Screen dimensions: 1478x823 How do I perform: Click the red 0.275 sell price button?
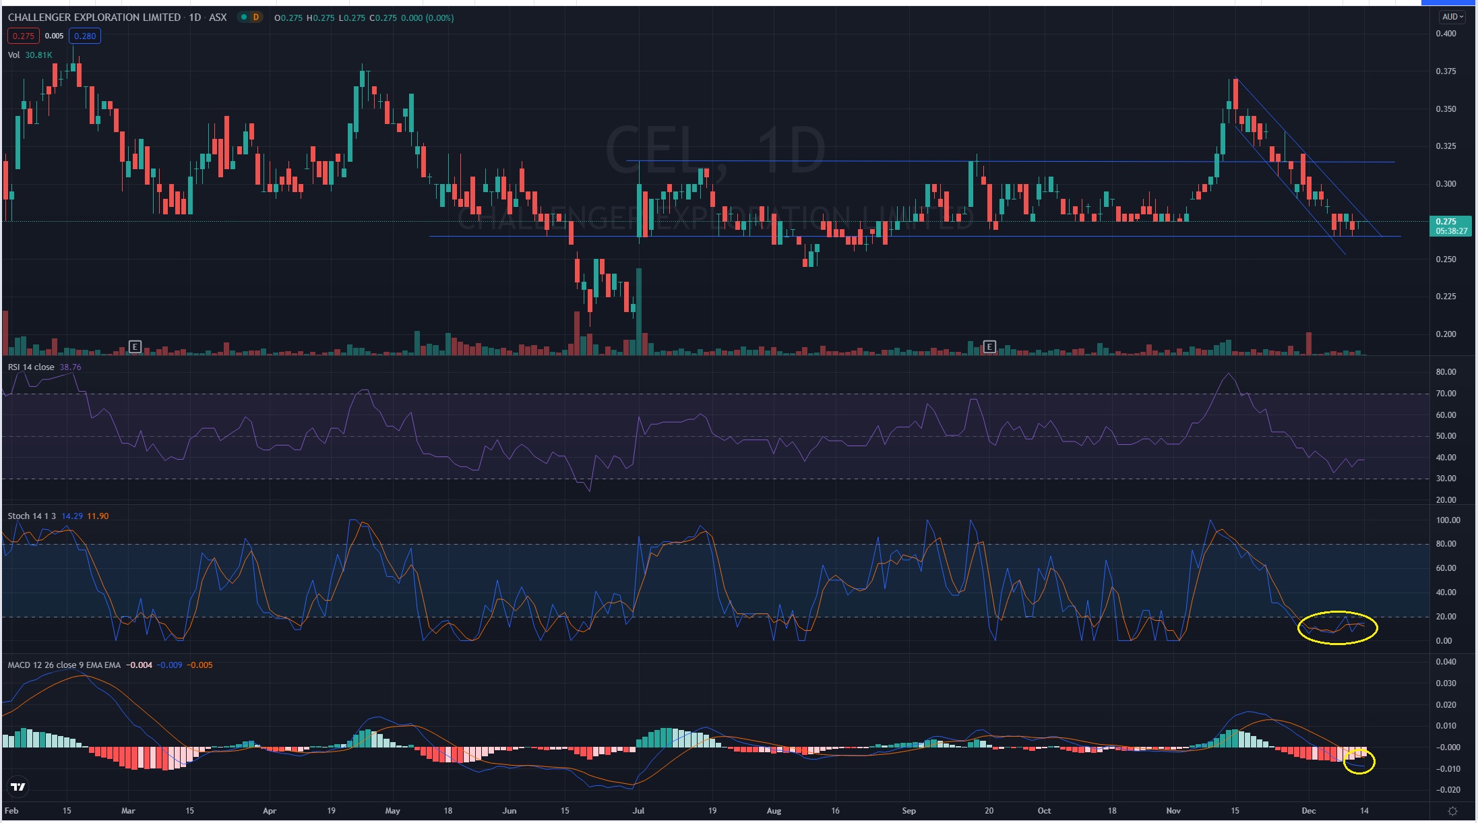[24, 36]
